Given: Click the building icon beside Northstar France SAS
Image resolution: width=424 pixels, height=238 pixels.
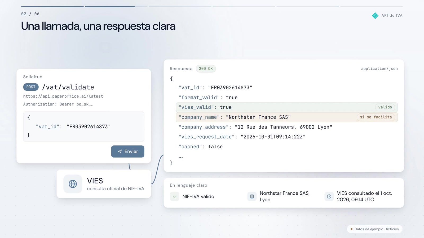Looking at the screenshot, I should point(252,196).
